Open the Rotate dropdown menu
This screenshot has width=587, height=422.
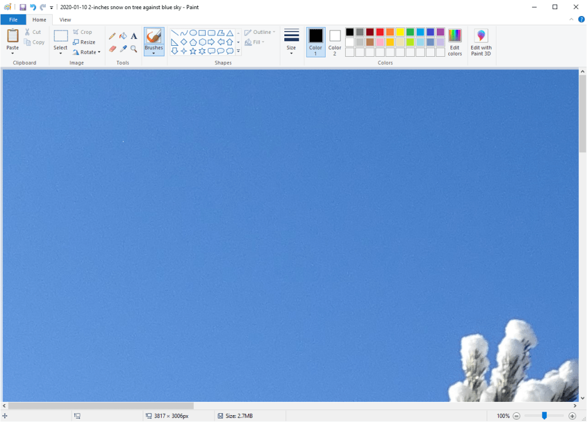pyautogui.click(x=87, y=52)
